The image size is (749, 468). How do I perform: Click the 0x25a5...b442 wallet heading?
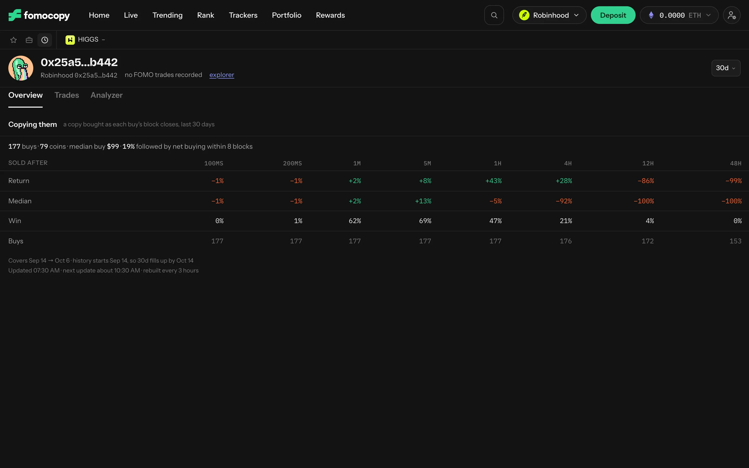(79, 62)
